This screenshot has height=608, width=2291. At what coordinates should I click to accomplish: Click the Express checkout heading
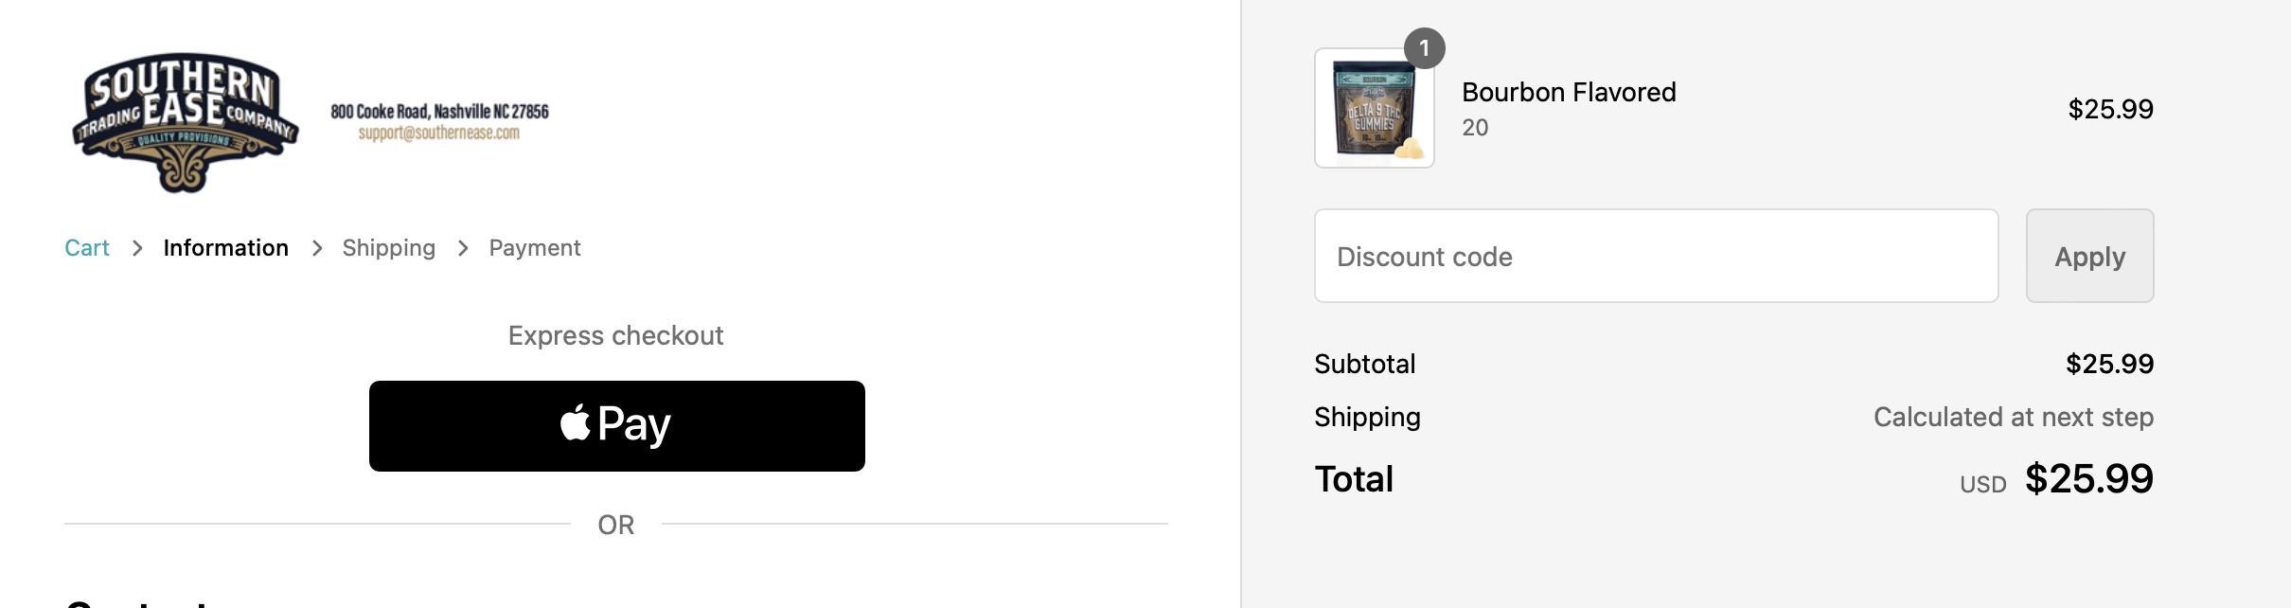(615, 336)
